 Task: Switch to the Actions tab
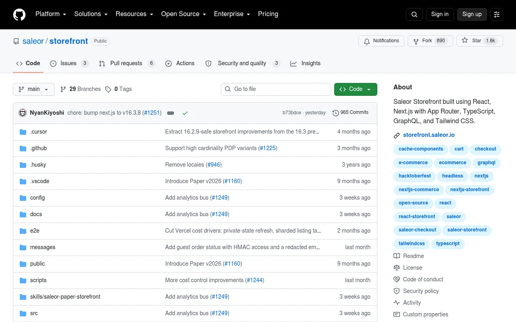(180, 64)
